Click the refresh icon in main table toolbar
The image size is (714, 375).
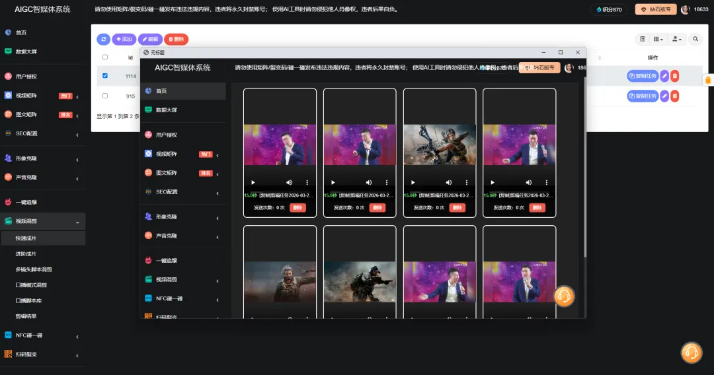coord(103,39)
